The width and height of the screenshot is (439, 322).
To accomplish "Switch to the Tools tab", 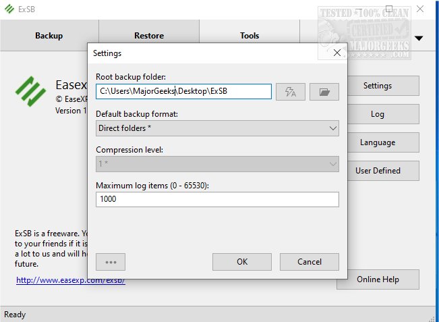I will click(x=250, y=36).
